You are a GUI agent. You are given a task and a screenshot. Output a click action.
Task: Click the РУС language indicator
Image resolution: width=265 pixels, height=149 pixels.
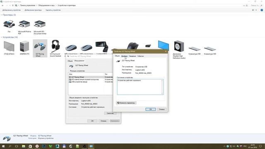[245, 146]
